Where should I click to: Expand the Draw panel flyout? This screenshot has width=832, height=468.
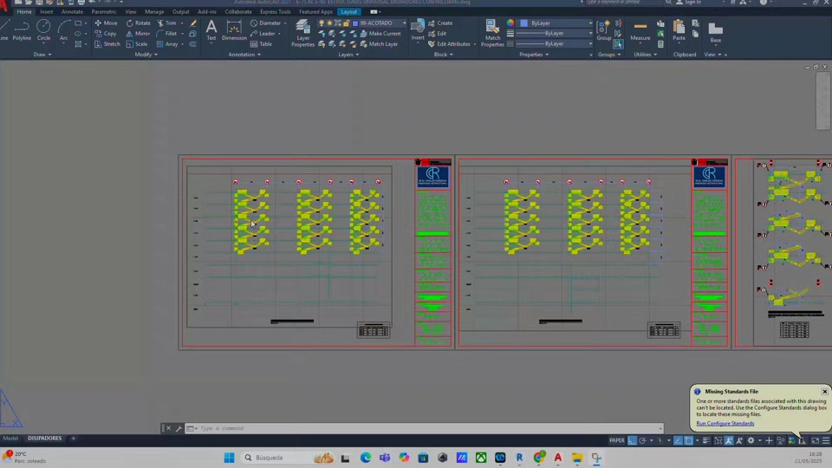pos(42,55)
